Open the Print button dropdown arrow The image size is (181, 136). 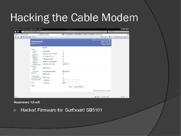click(x=112, y=37)
